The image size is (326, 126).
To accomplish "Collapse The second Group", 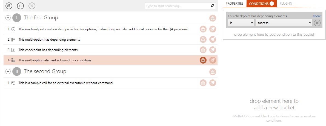I will (x=8, y=71).
